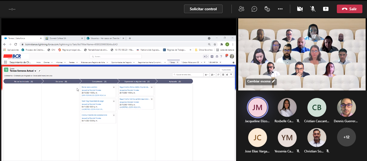
Task: Select Yessenia's YM avatar
Action: point(287,138)
